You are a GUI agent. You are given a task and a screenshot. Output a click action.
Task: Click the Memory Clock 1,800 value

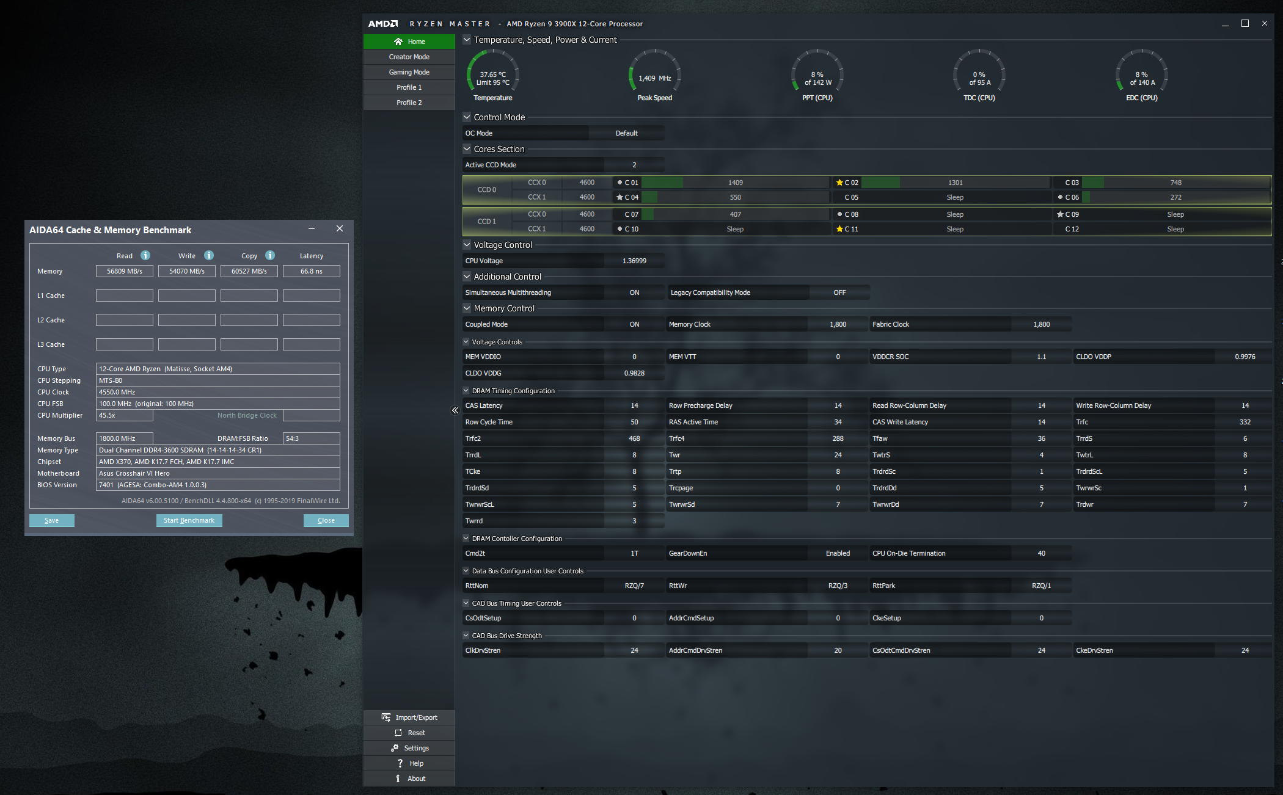(838, 324)
